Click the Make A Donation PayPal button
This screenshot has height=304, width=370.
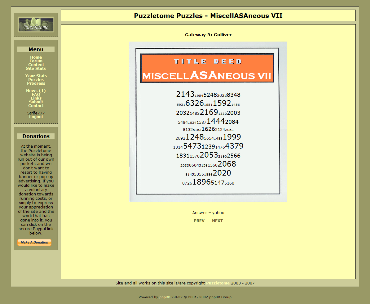click(x=34, y=242)
